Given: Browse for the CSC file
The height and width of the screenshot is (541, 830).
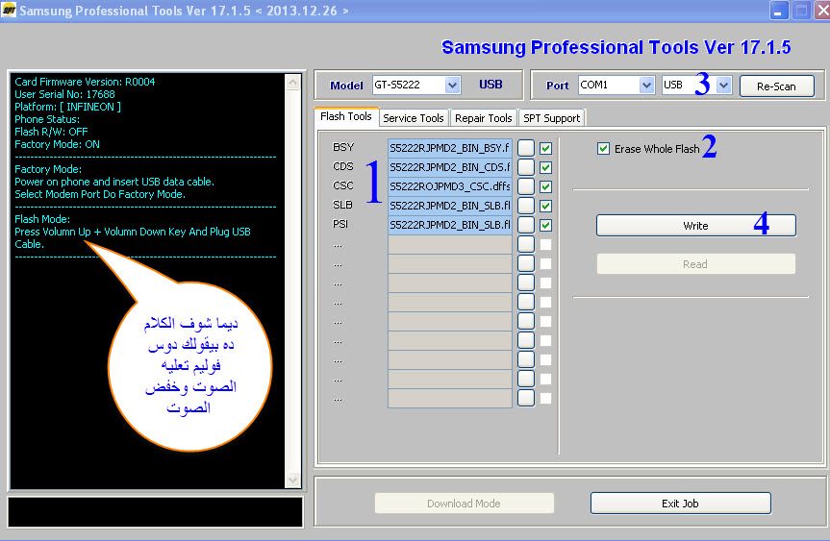Looking at the screenshot, I should (526, 186).
